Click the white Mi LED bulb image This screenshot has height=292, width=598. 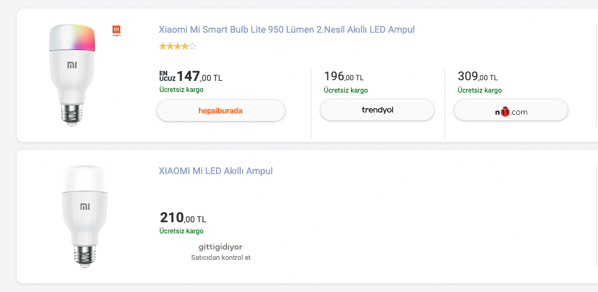pyautogui.click(x=85, y=216)
